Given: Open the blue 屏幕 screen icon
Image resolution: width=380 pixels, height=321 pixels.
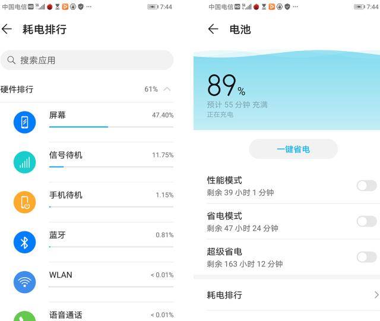Looking at the screenshot, I should [x=25, y=122].
